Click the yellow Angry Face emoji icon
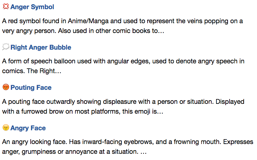 tap(6, 127)
